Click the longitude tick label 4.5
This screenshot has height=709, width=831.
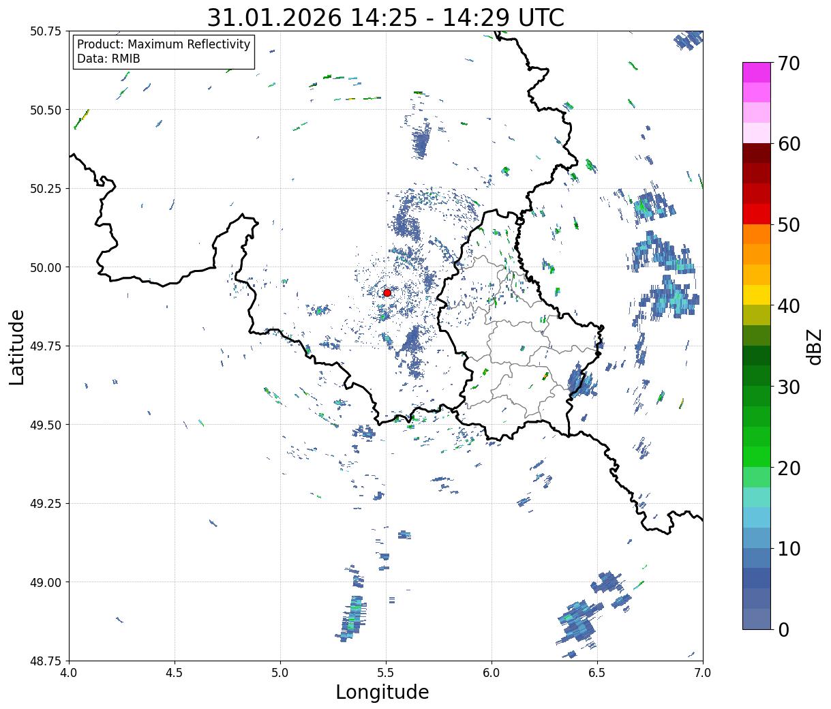pos(175,673)
